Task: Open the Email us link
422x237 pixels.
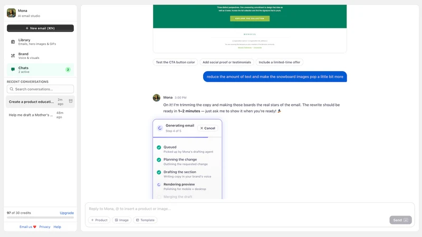Action: pyautogui.click(x=28, y=227)
